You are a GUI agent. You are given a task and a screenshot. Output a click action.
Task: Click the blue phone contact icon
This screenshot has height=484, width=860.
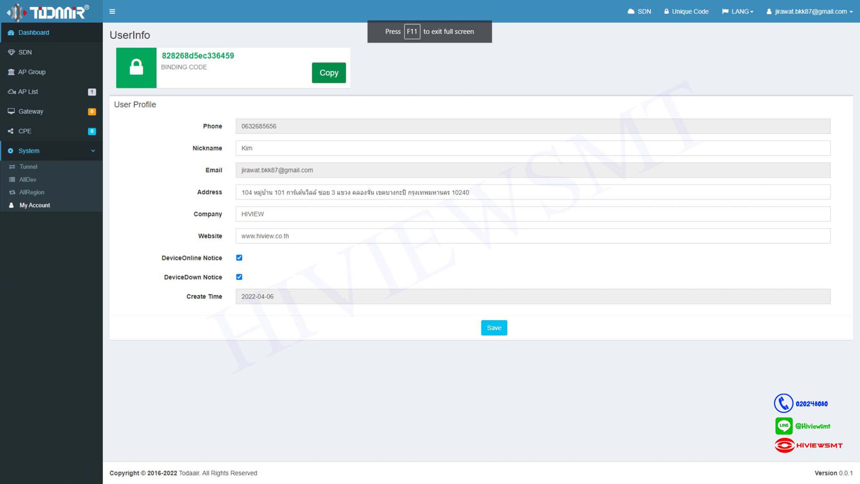coord(783,403)
